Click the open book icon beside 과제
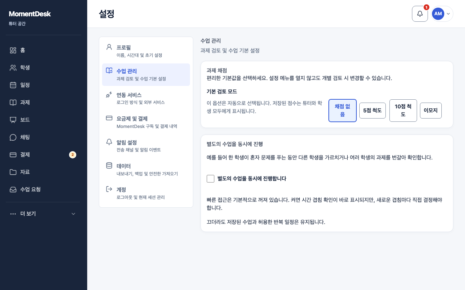The width and height of the screenshot is (465, 290). pos(13,103)
